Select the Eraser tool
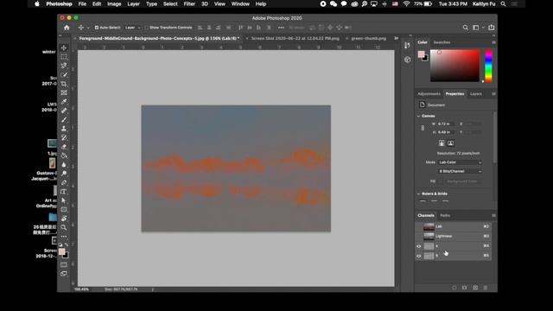Viewport: 553px width, 311px height. 64,147
